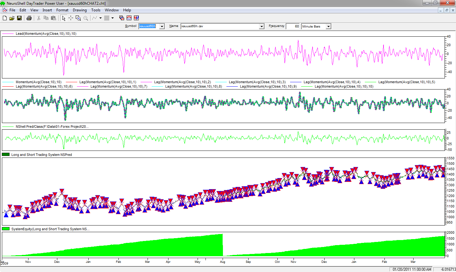Screen dimensions: 456x272
Task: Zoom out with magnifier minus icon
Action: tap(86, 18)
